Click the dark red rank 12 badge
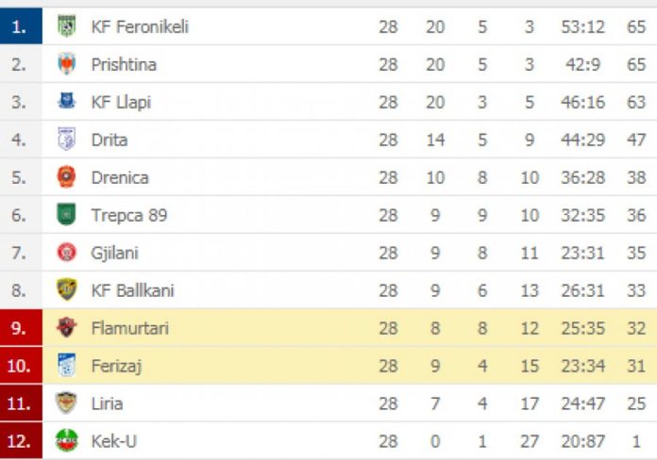This screenshot has width=657, height=460. coord(21,440)
